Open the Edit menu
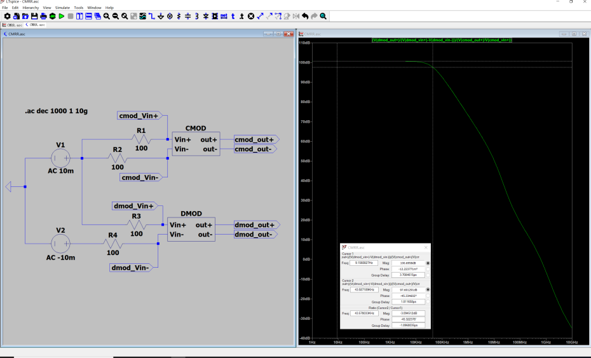The width and height of the screenshot is (591, 358). pos(15,8)
